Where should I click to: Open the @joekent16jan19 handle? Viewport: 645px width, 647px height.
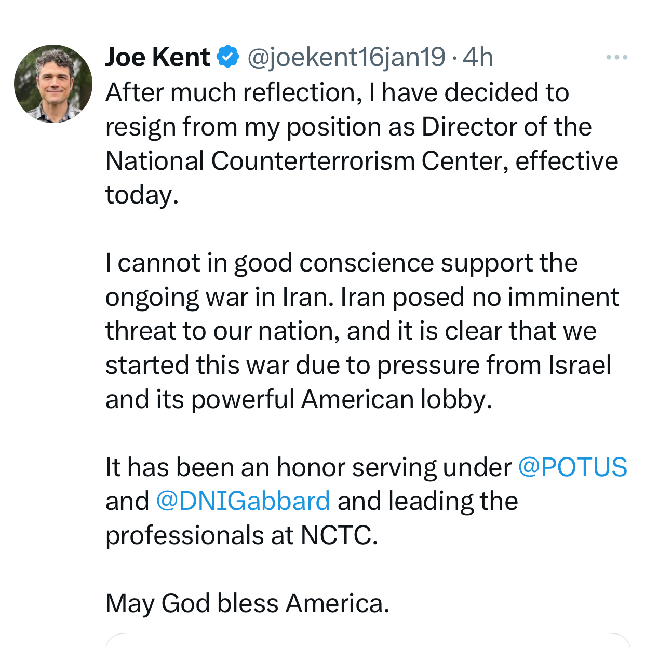(346, 57)
